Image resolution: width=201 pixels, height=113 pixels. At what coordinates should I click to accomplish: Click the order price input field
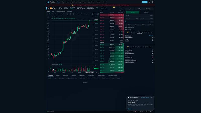pyautogui.click(x=139, y=16)
